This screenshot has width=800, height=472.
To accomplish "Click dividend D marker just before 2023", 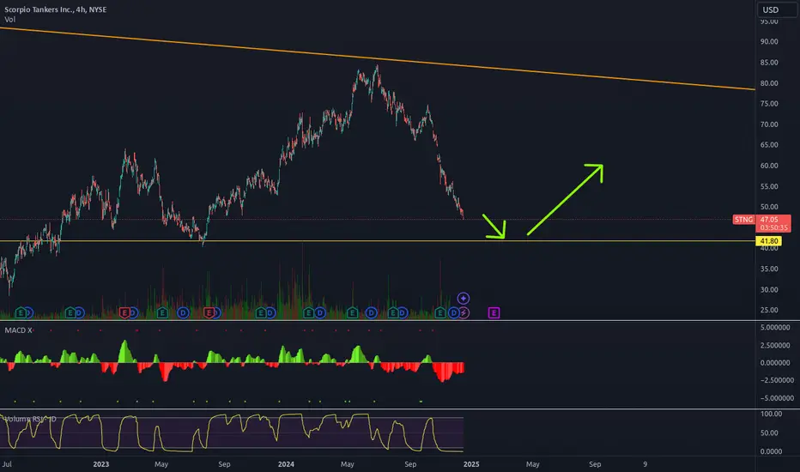I will point(80,312).
